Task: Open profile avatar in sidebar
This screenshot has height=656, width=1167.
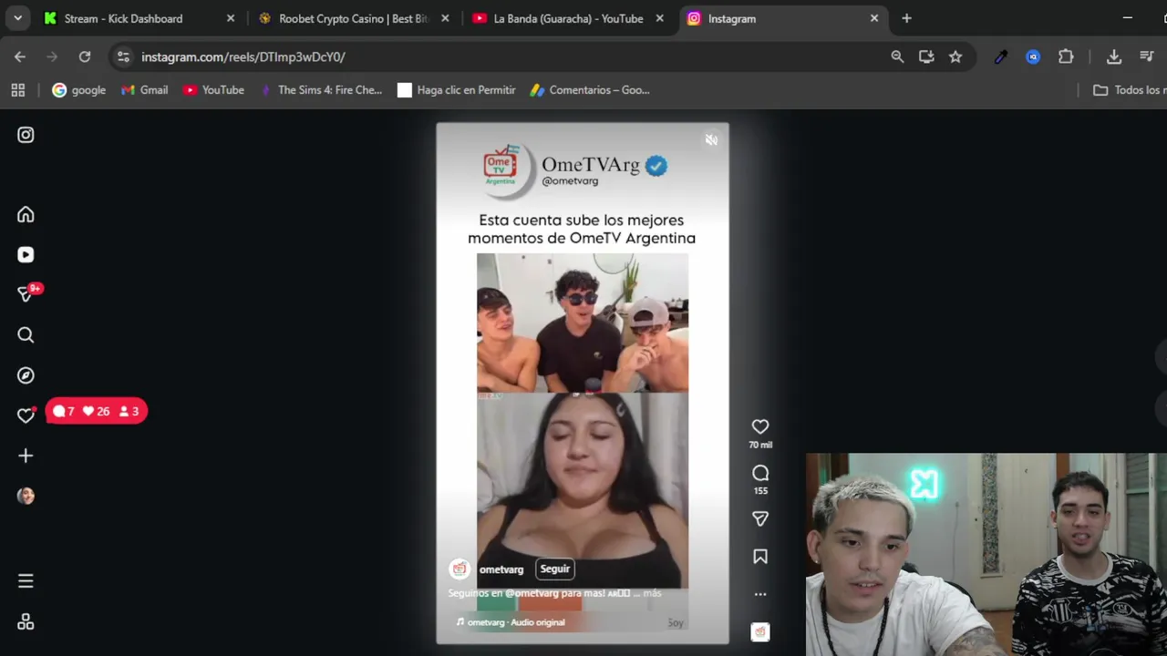Action: pos(26,496)
